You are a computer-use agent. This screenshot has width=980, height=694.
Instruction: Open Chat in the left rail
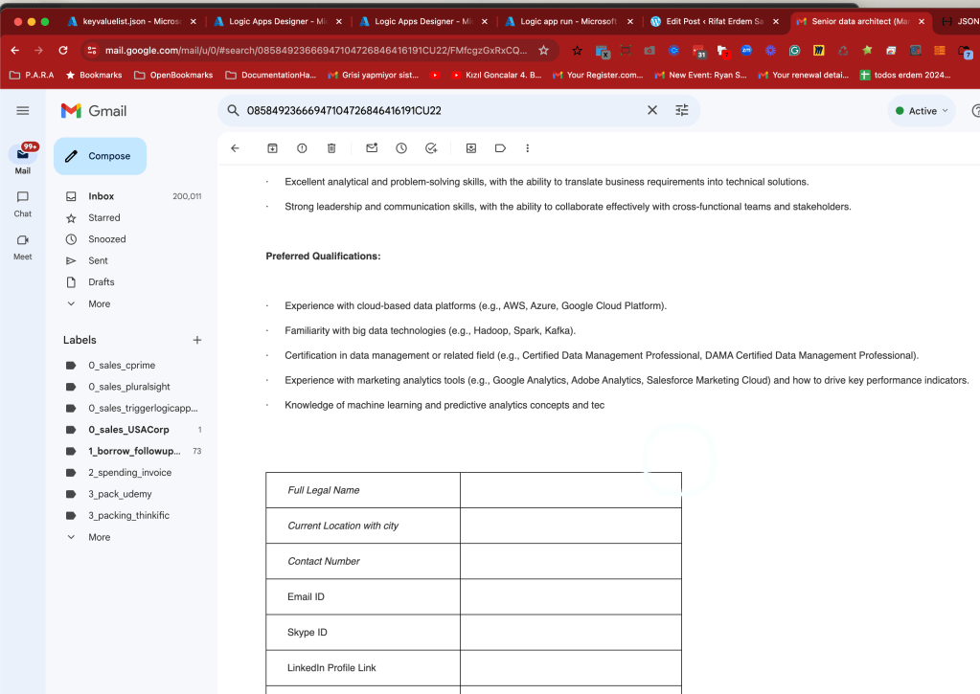(x=22, y=204)
